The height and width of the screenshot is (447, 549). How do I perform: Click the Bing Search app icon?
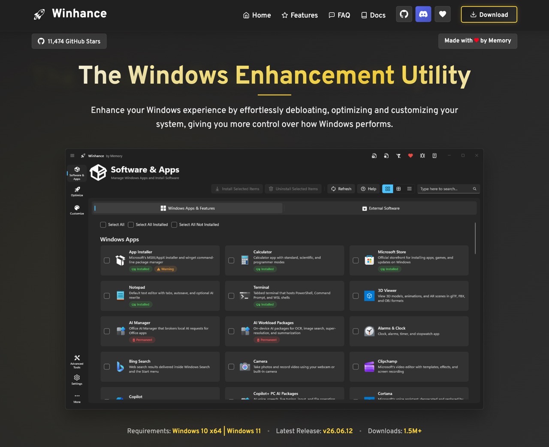(120, 367)
